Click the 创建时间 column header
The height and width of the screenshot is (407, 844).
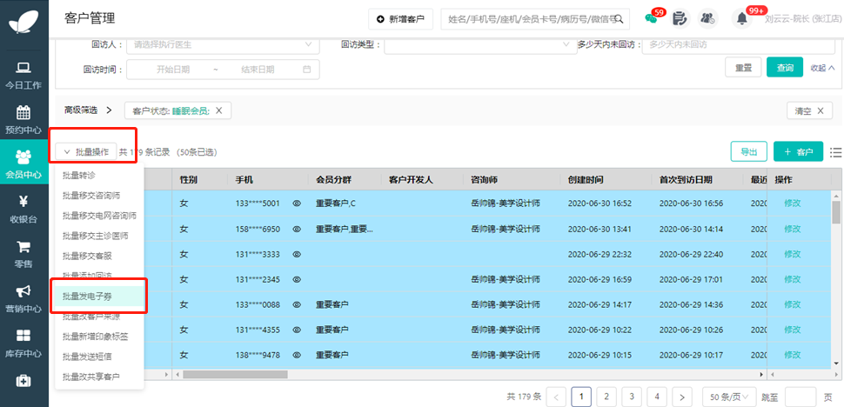(x=586, y=179)
